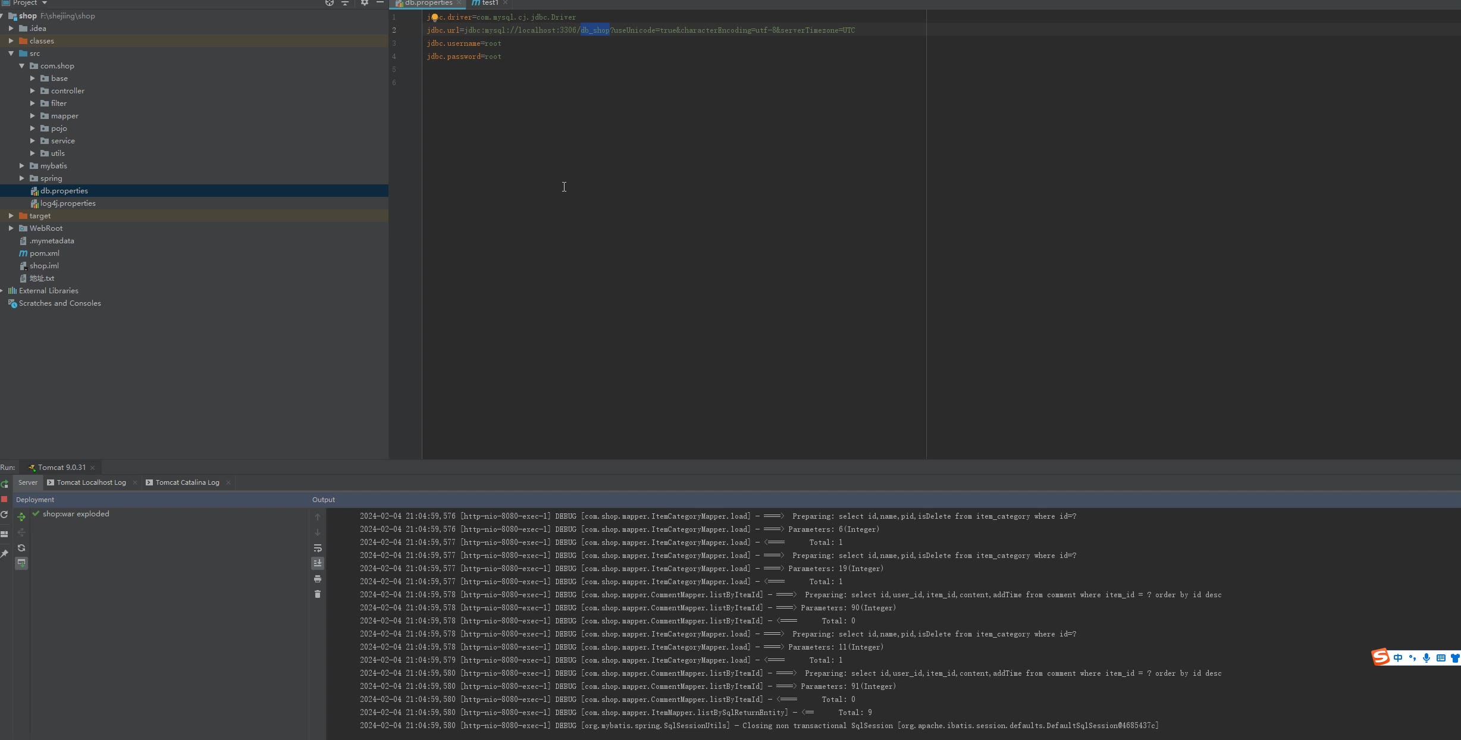This screenshot has width=1461, height=740.
Task: Select External Libraries node
Action: (x=49, y=290)
